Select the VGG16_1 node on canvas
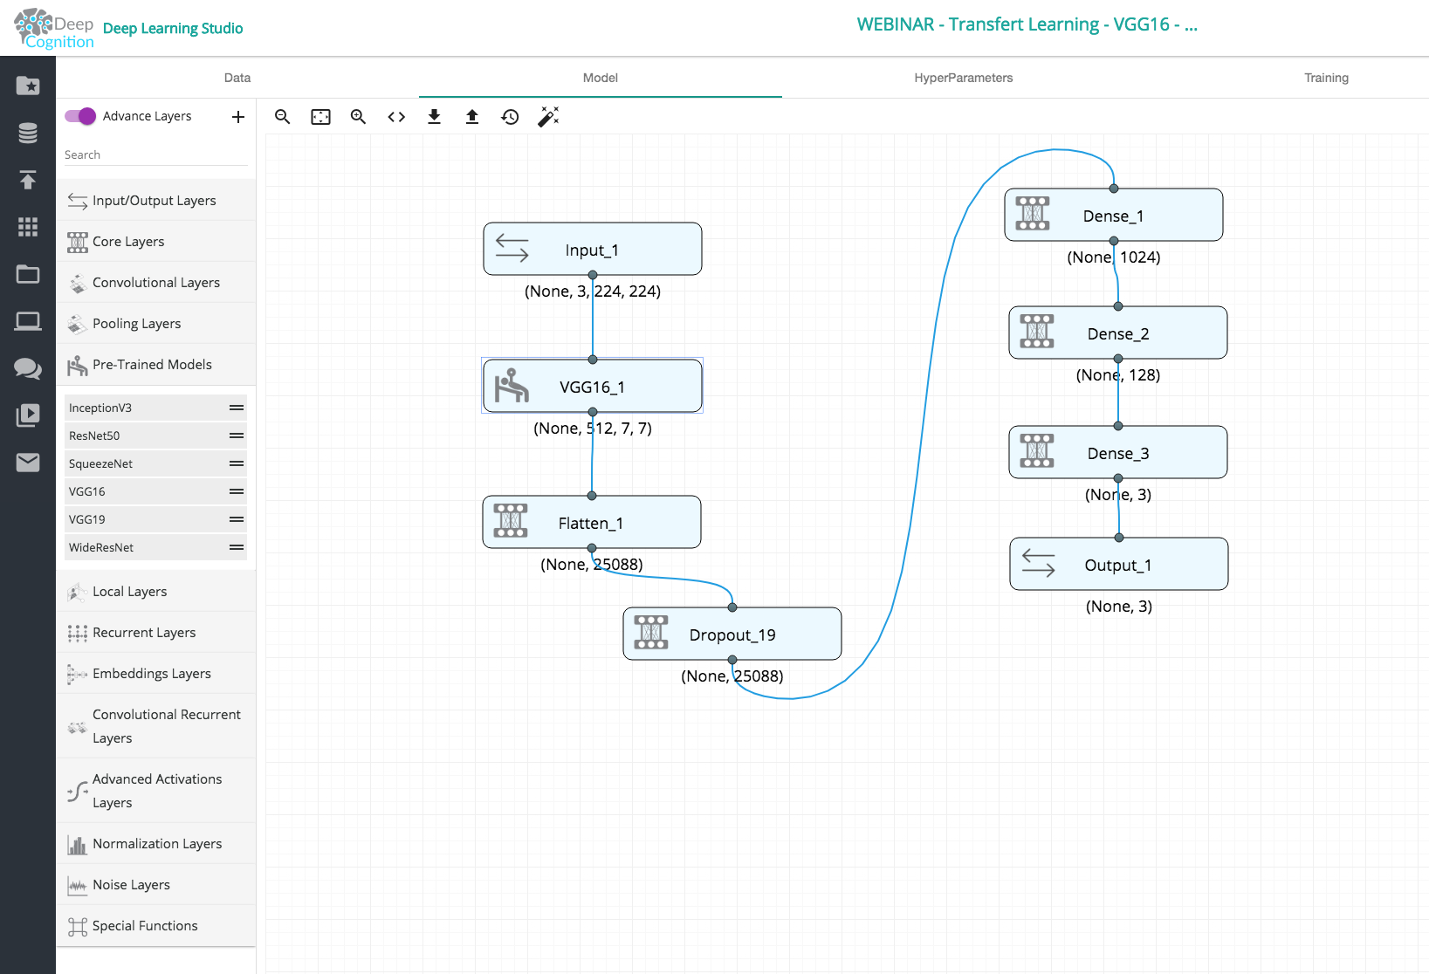Screen dimensions: 1429x974 click(593, 386)
